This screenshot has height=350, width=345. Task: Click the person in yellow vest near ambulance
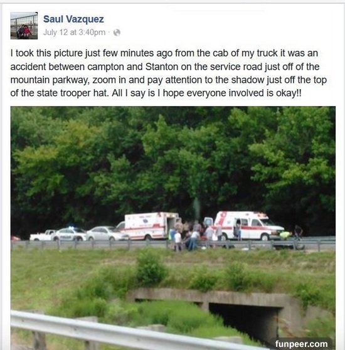(x=285, y=235)
